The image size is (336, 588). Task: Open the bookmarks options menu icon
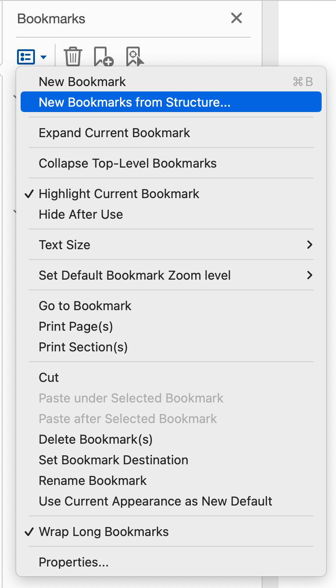27,56
